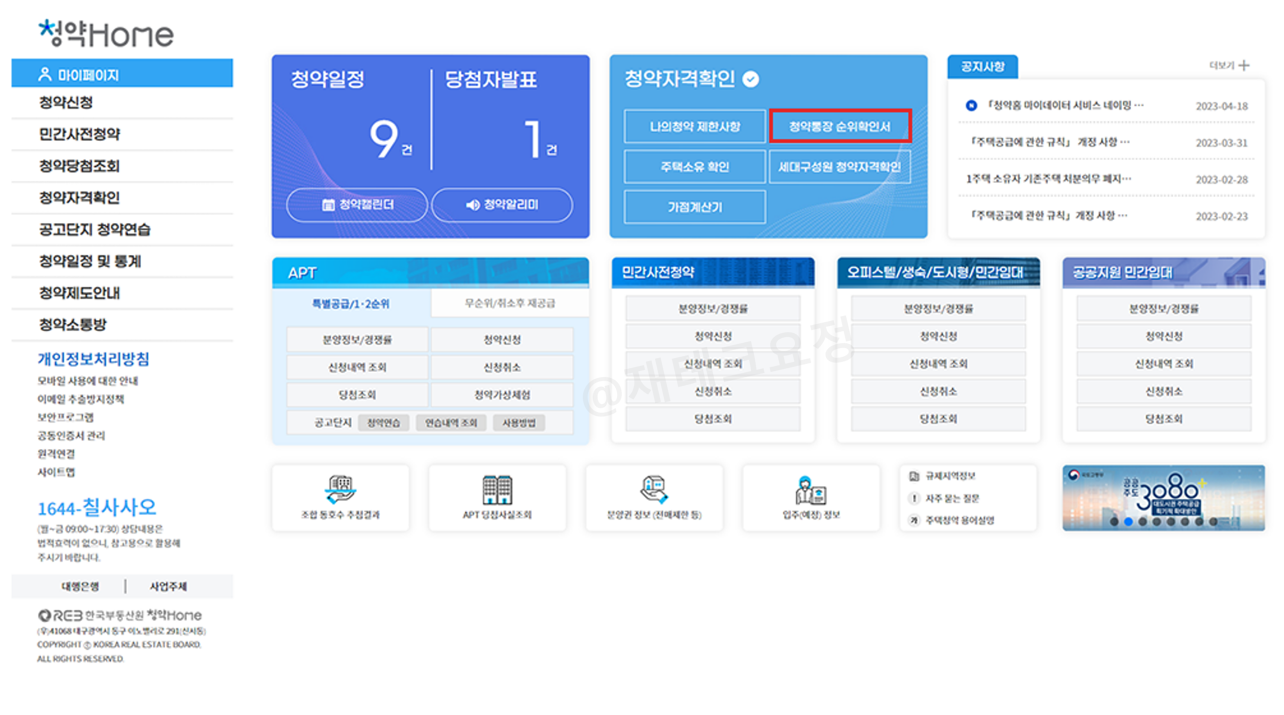Screen dimensions: 1284x715
Task: Click the speaker icon in the 청약알리미 button
Action: point(472,205)
